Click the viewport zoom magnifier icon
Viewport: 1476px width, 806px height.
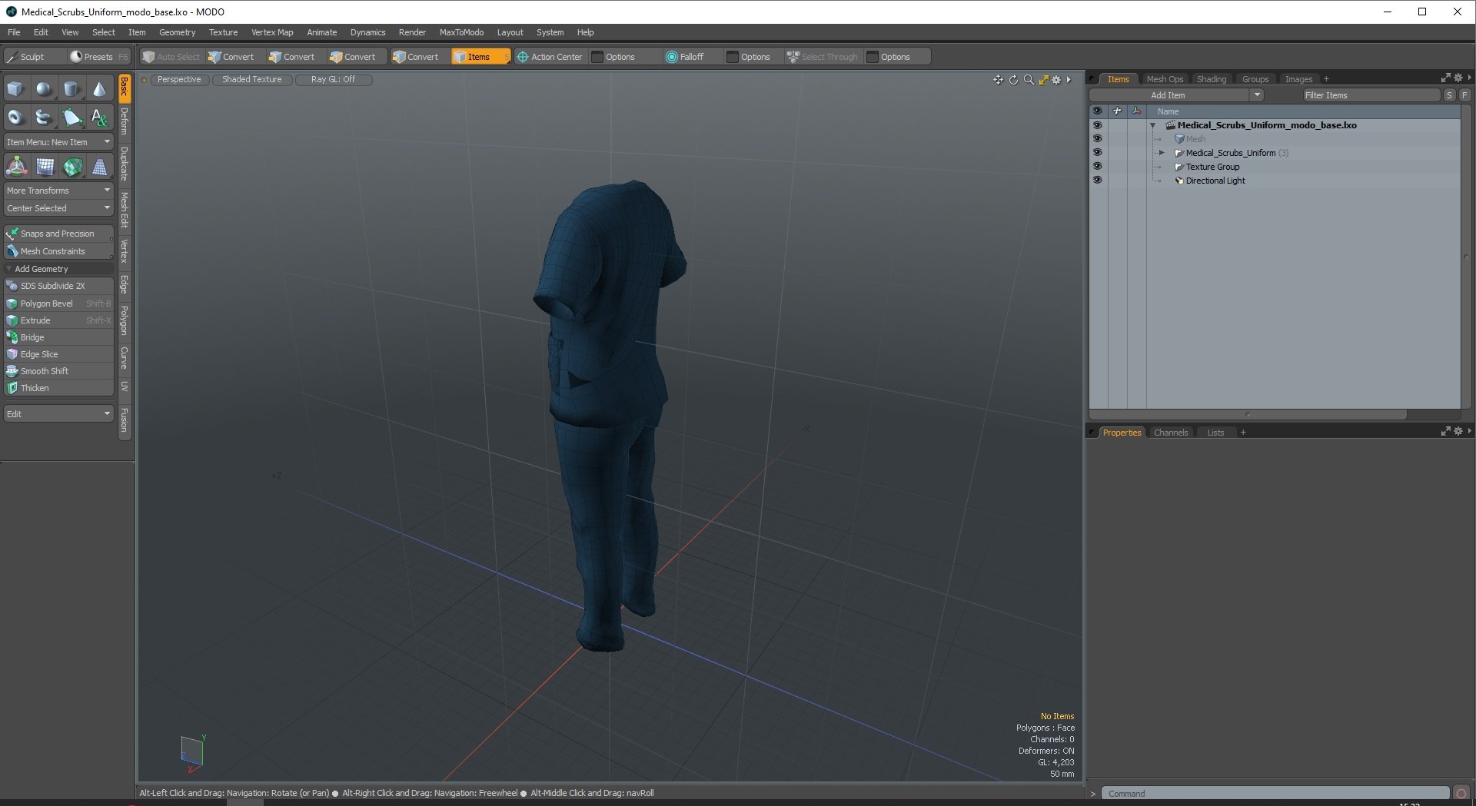tap(1029, 80)
